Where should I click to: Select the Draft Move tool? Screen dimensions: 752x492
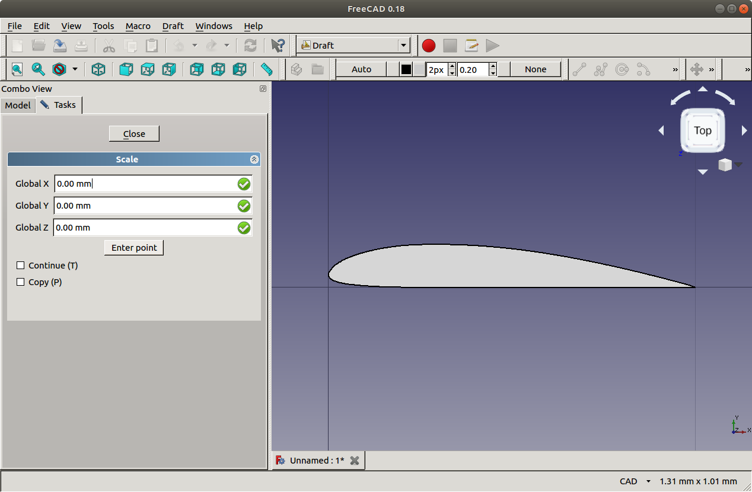coord(697,69)
